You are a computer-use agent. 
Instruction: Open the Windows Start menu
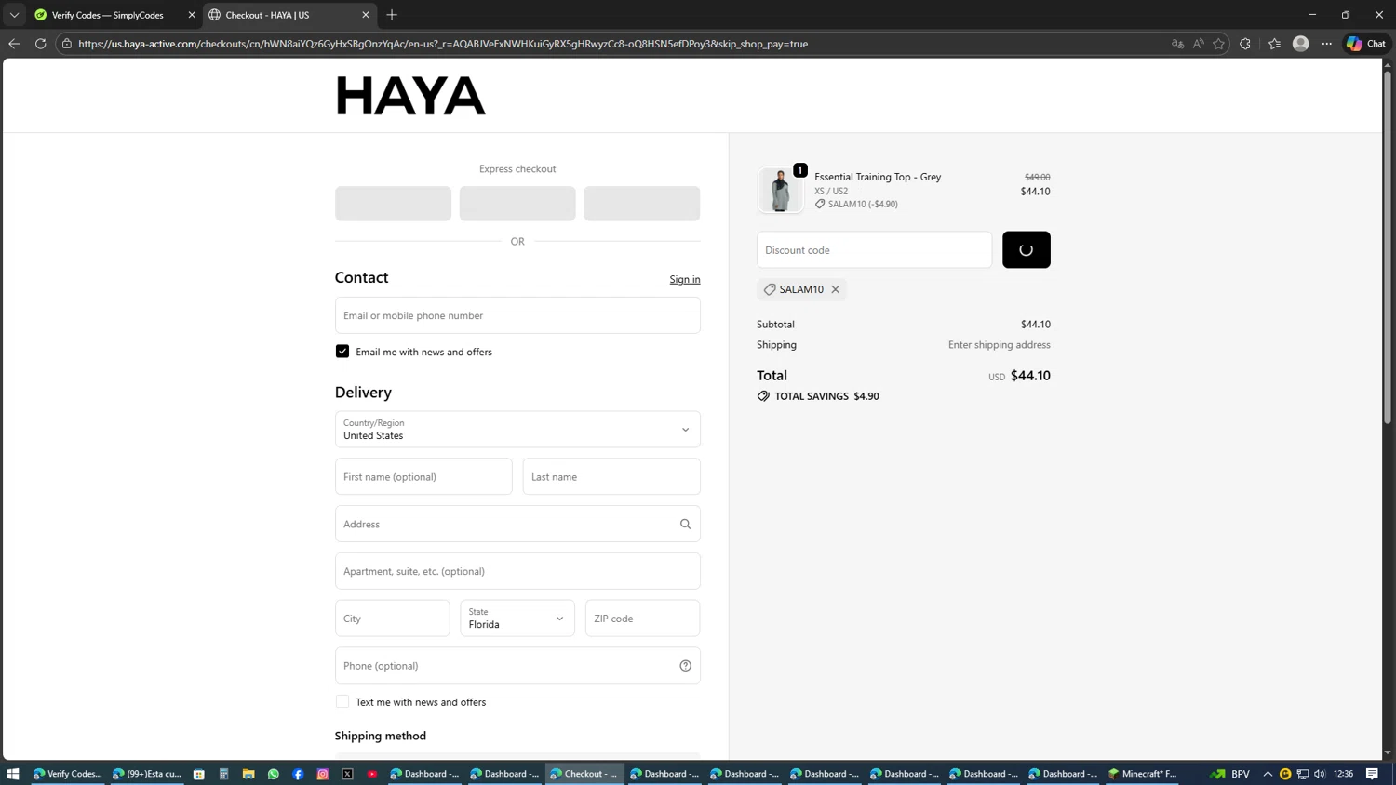13,773
